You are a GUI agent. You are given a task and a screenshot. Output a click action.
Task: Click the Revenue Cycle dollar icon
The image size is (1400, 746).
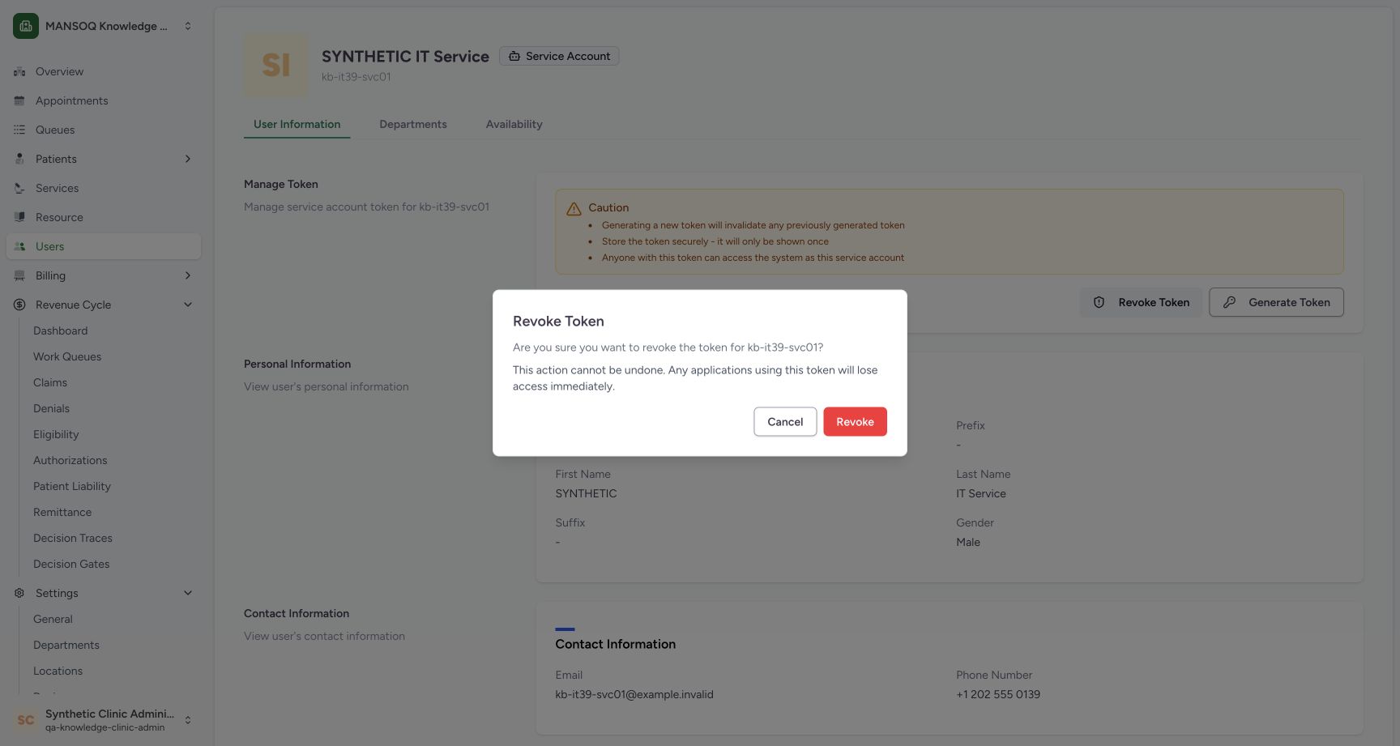click(19, 305)
